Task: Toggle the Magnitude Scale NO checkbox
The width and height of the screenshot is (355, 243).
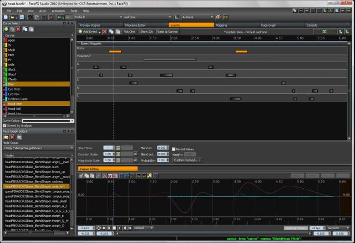Action: pyautogui.click(x=135, y=160)
